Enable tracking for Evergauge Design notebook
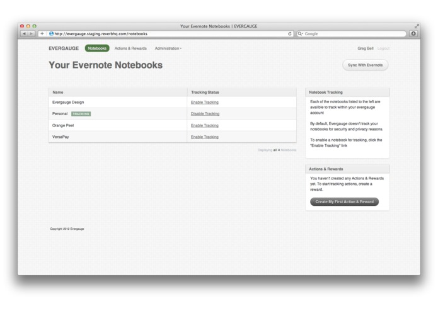 click(204, 103)
